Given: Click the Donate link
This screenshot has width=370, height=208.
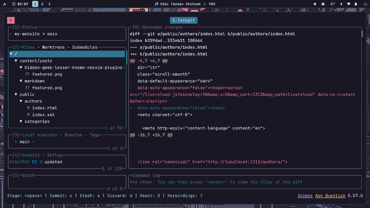Looking at the screenshot, I should (305, 196).
